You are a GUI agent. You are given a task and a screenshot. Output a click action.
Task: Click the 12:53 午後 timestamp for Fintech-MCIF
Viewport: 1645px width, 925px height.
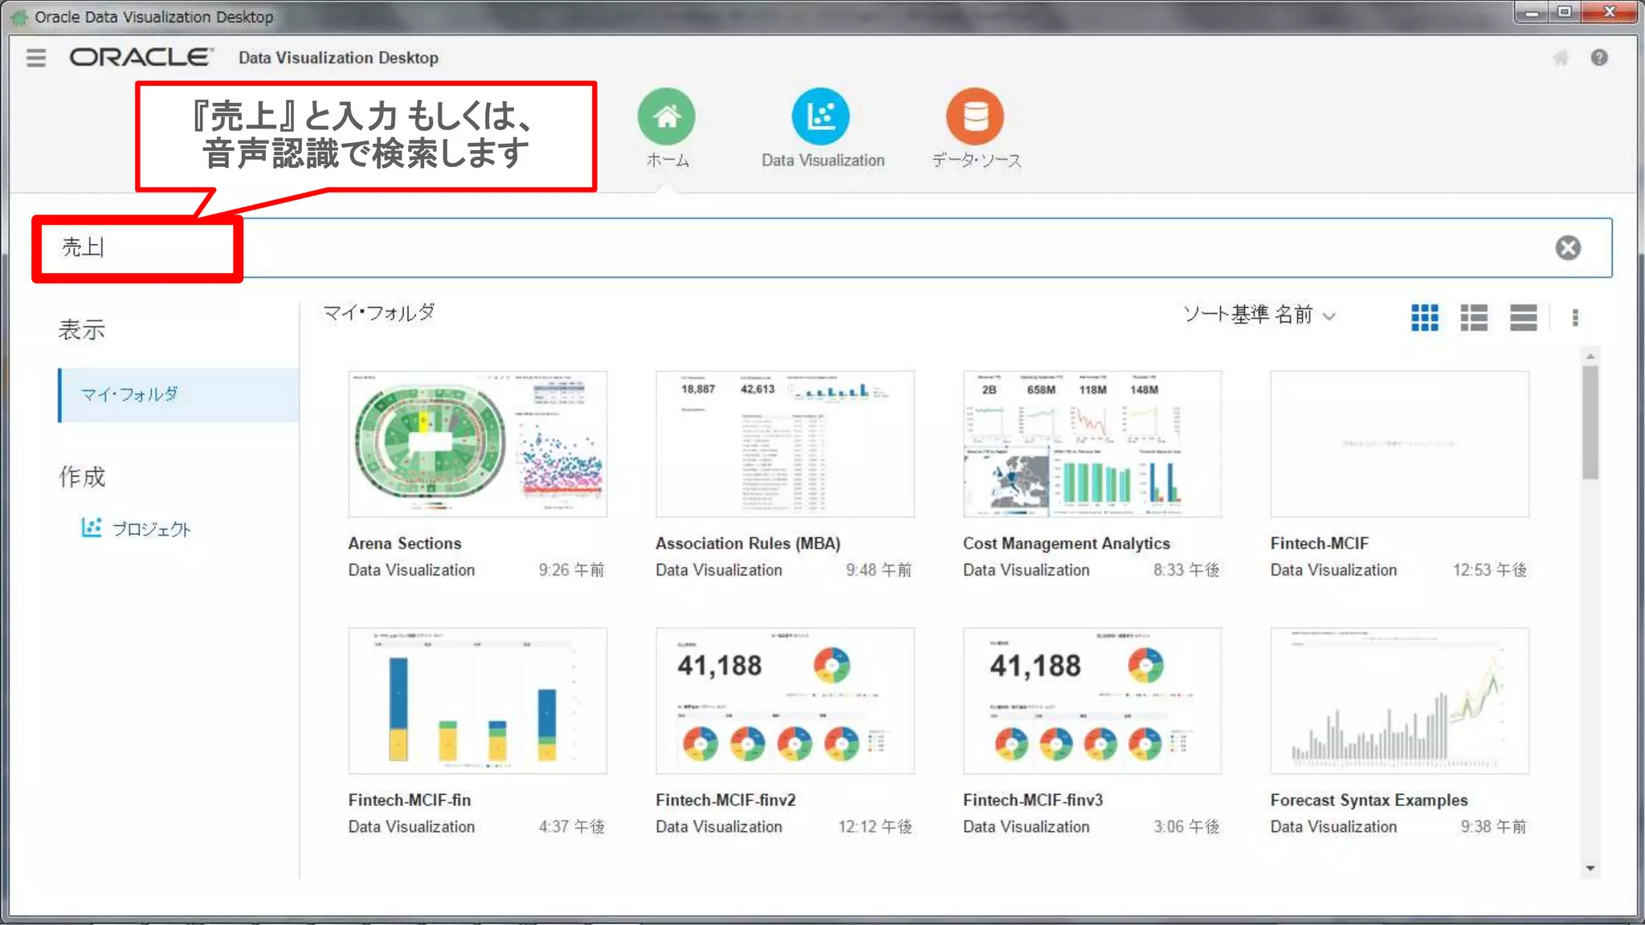[x=1490, y=570]
